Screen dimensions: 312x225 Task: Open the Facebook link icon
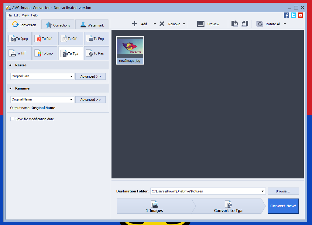click(286, 15)
